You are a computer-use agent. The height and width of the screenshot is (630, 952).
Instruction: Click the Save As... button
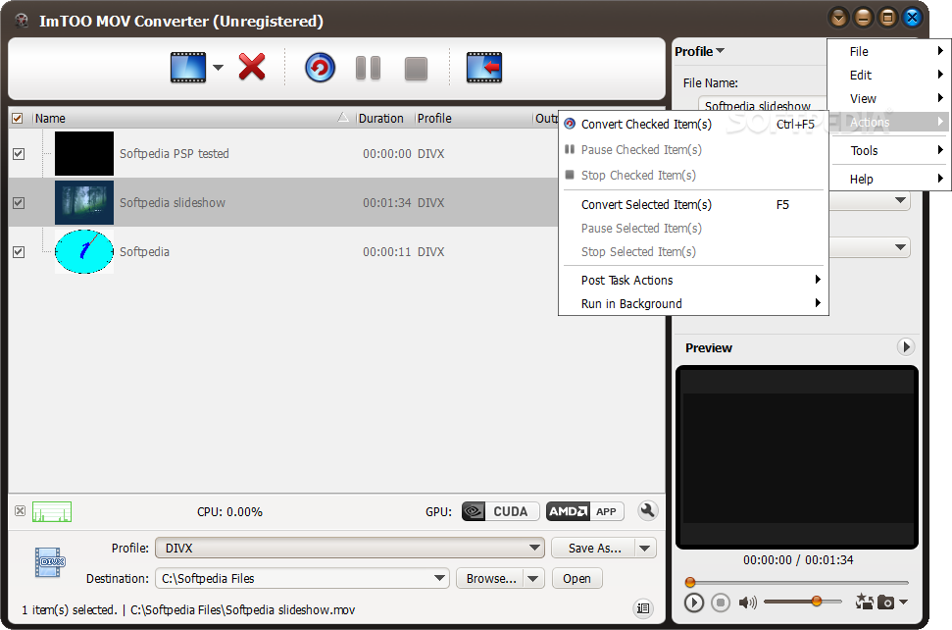tap(593, 548)
